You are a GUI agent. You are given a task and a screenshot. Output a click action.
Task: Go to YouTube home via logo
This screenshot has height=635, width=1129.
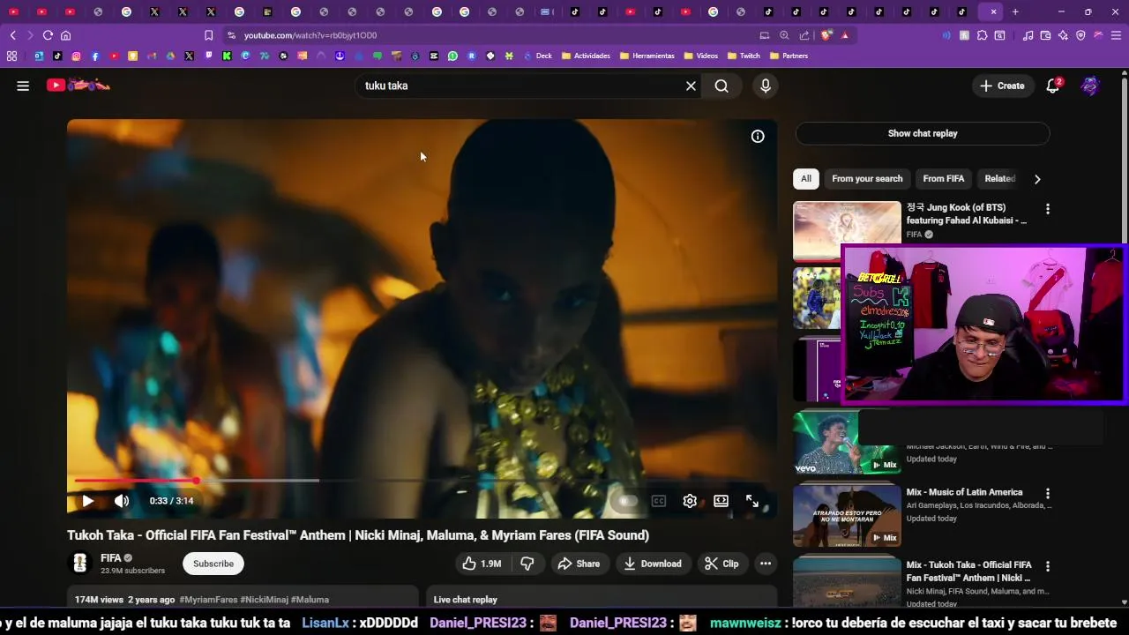(79, 86)
